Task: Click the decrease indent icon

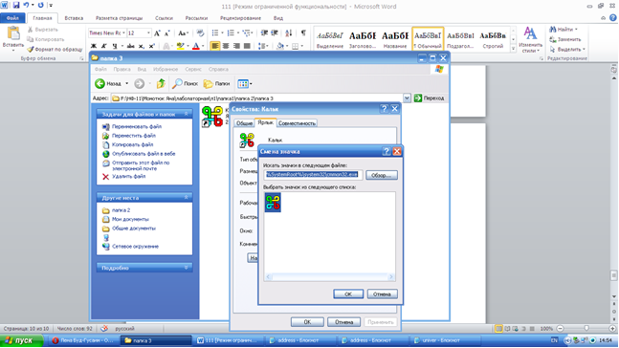Action: point(264,33)
